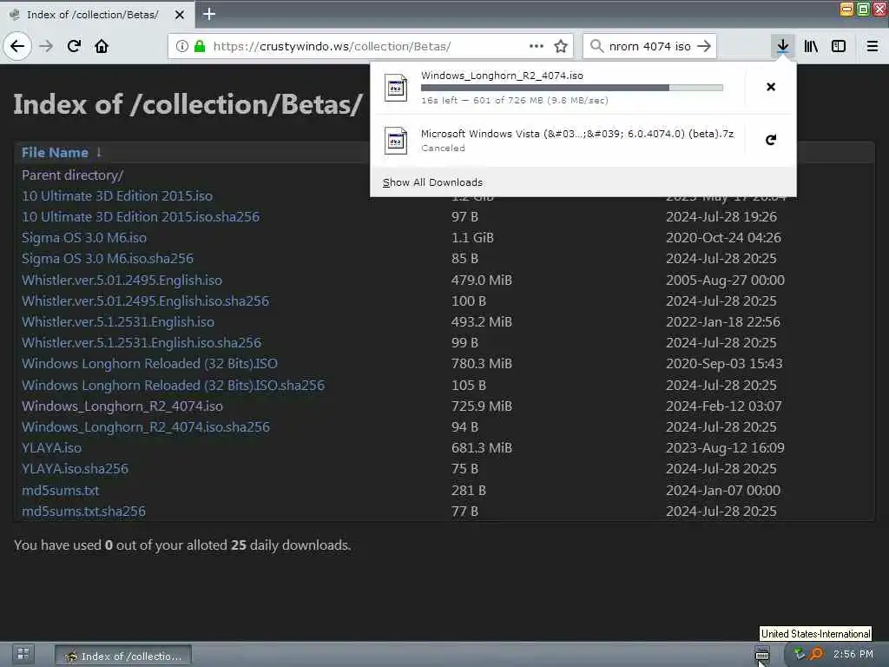
Task: Click the 2005-Aug-27 00:00 date cell
Action: 725,280
